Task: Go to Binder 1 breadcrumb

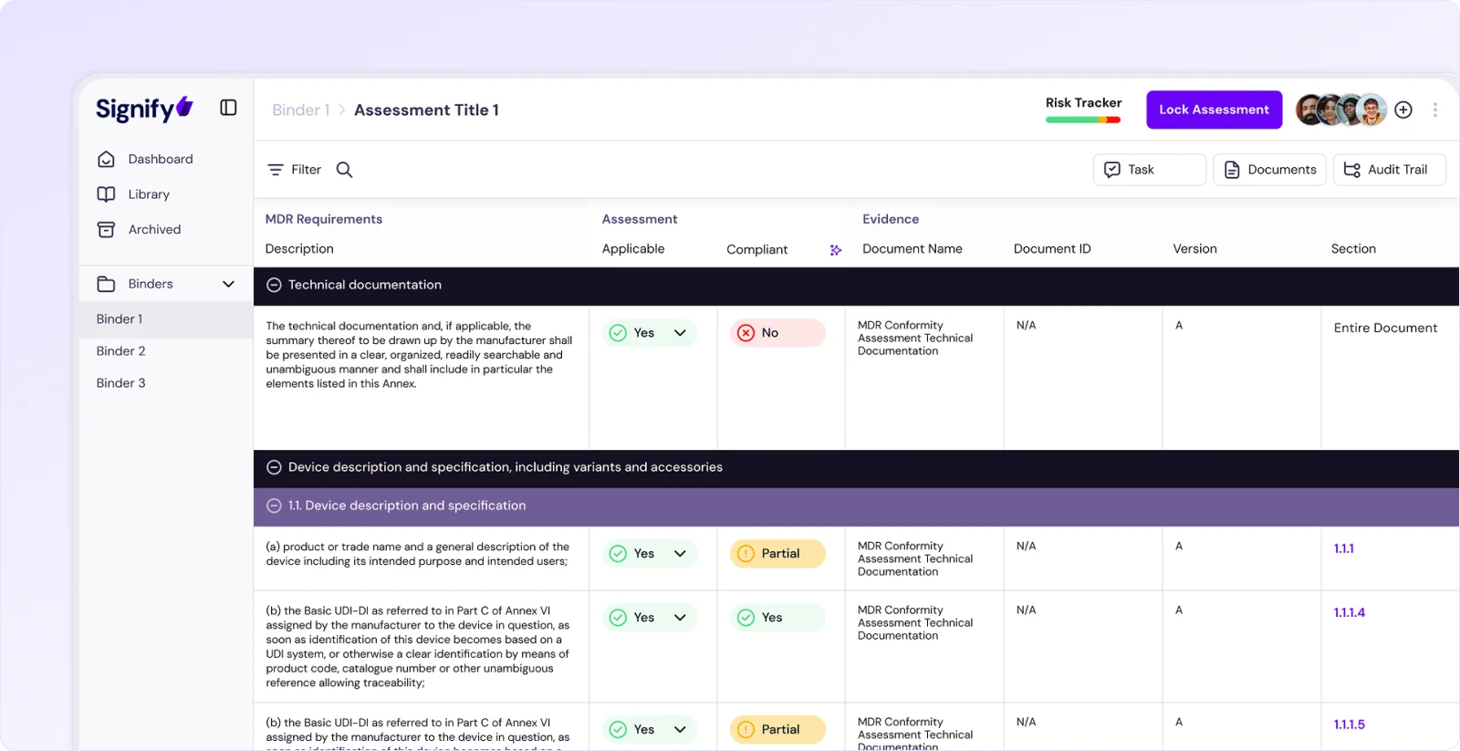Action: (x=300, y=110)
